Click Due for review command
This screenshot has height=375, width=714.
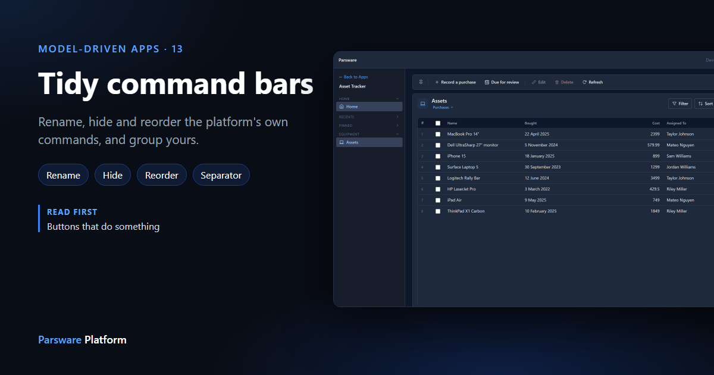(x=502, y=82)
